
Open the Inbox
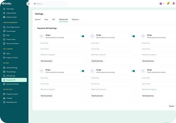coord(7,54)
